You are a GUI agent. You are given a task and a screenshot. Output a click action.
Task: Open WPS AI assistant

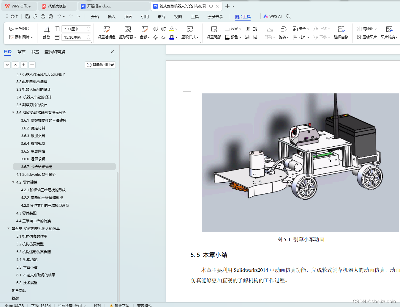(273, 16)
